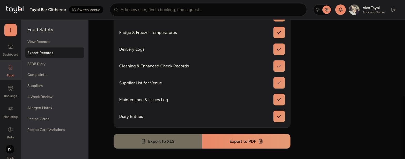Click Export to PDF button
The height and width of the screenshot is (159, 405).
246,141
